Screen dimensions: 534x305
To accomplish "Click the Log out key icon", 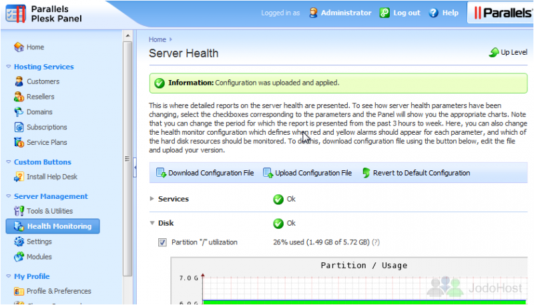I will 384,13.
